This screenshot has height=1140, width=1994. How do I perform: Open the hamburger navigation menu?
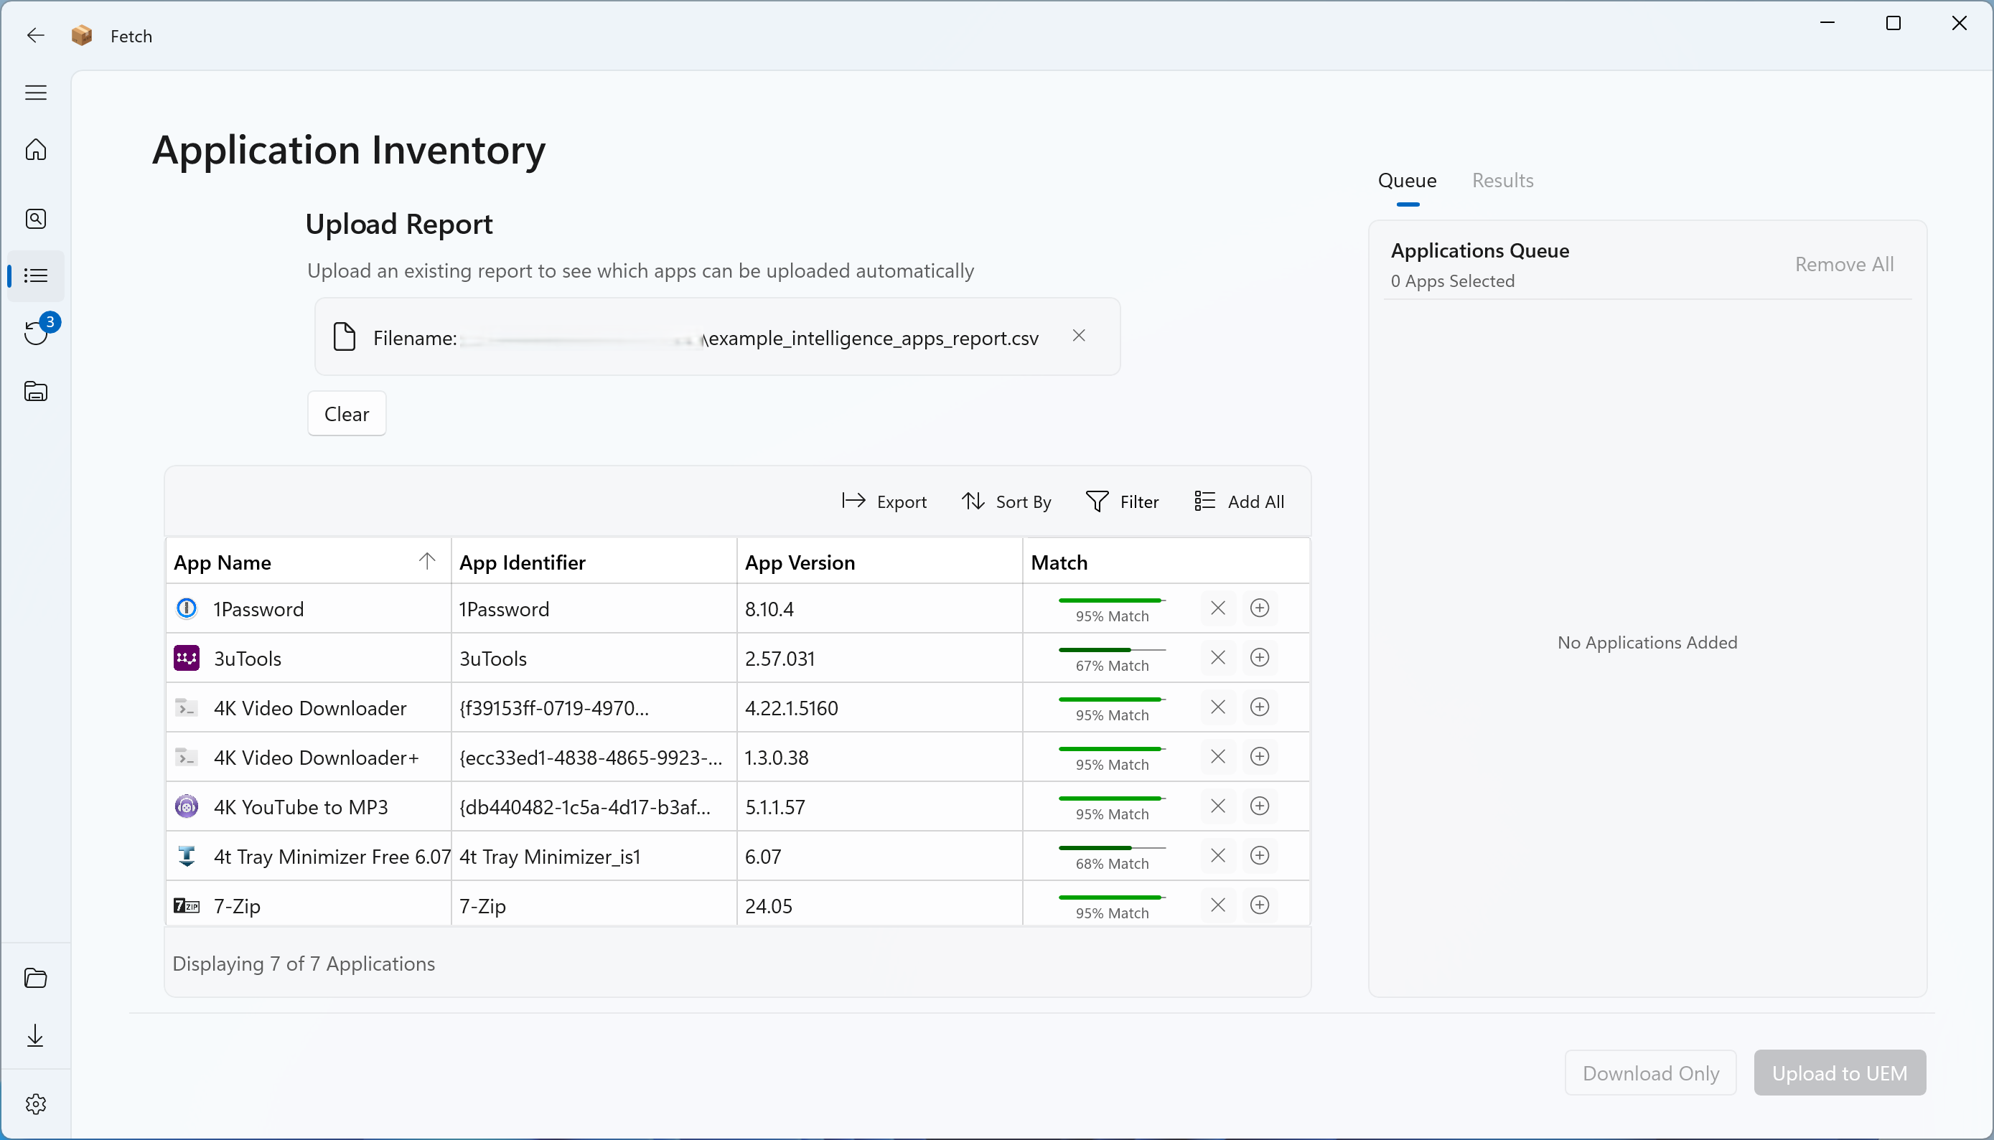[36, 93]
